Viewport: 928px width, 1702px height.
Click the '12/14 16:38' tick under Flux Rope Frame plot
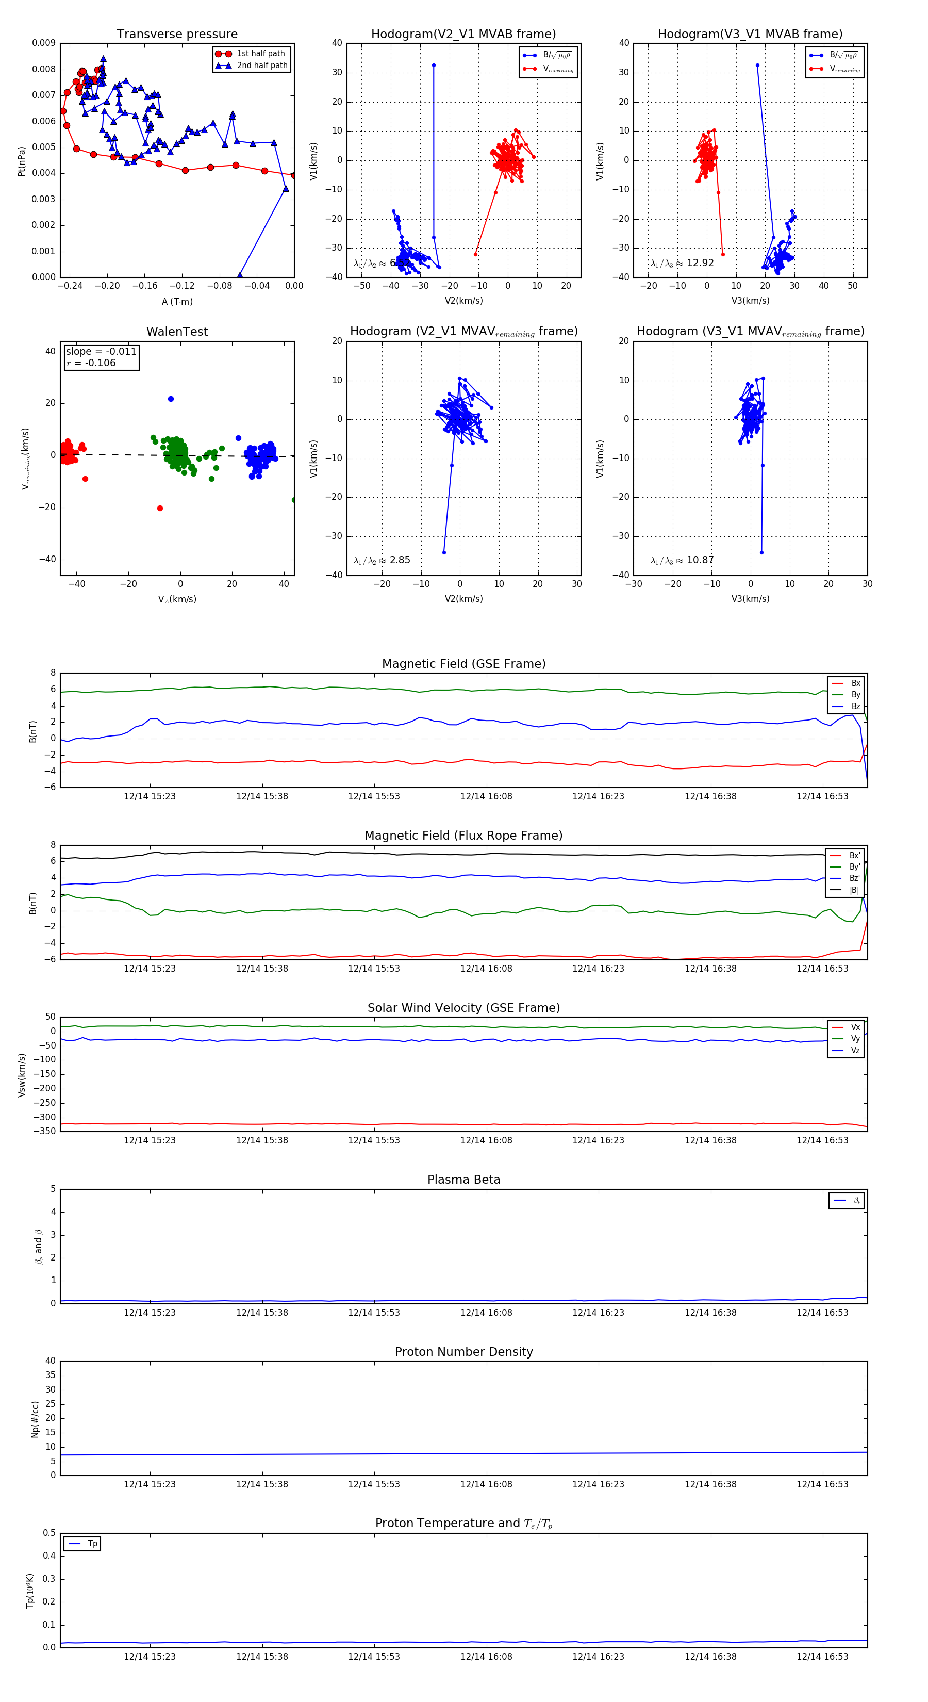pyautogui.click(x=710, y=969)
